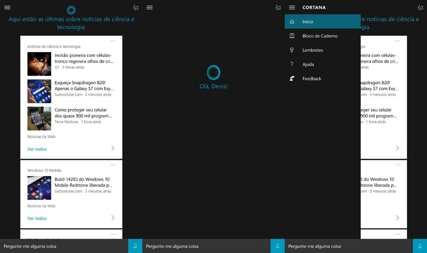This screenshot has width=427, height=253.
Task: Open 'Esqueça Snapdragon 820!' headline in left screen
Action: coord(84,85)
